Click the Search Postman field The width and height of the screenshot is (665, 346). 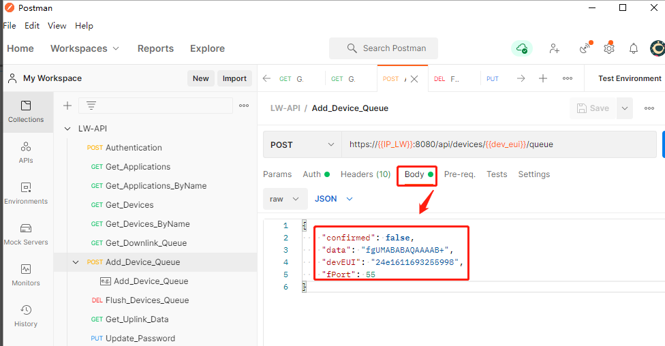[x=384, y=48]
